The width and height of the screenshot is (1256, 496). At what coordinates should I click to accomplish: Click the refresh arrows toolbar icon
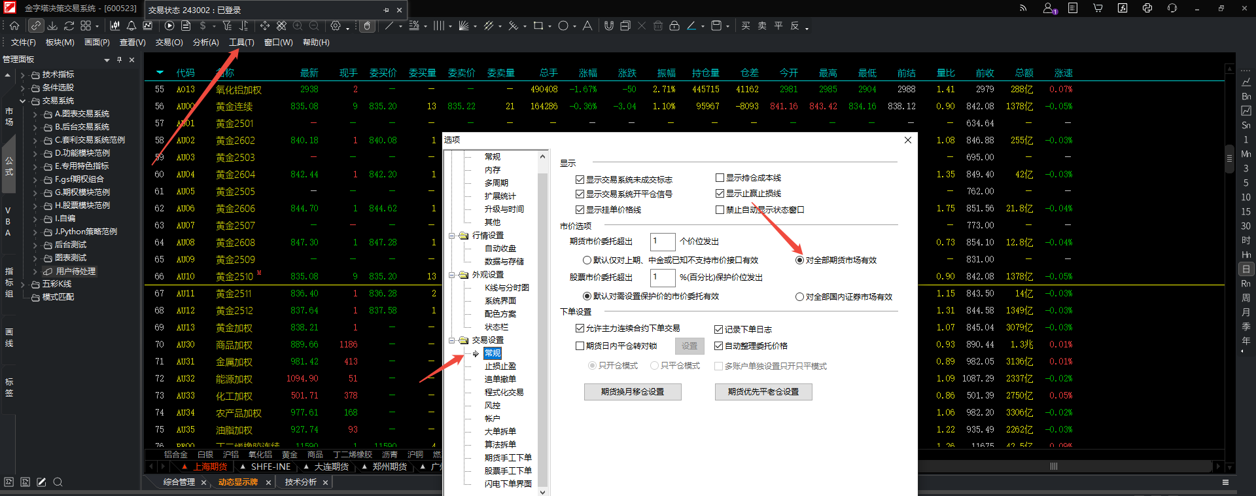click(69, 26)
